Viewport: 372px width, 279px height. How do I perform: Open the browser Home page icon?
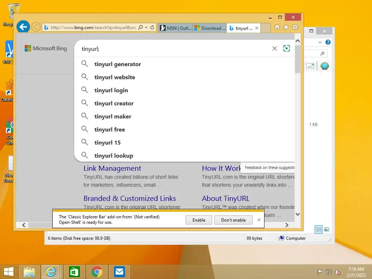click(277, 27)
